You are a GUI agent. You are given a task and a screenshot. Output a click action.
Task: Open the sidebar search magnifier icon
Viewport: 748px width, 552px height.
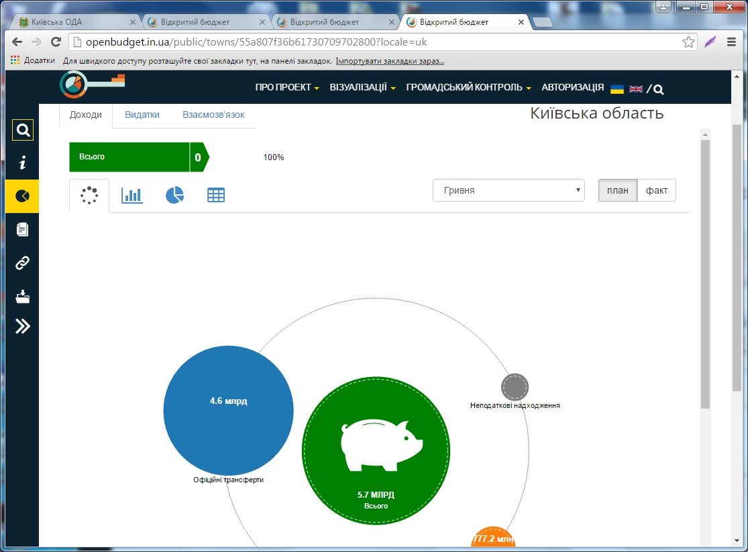(22, 130)
